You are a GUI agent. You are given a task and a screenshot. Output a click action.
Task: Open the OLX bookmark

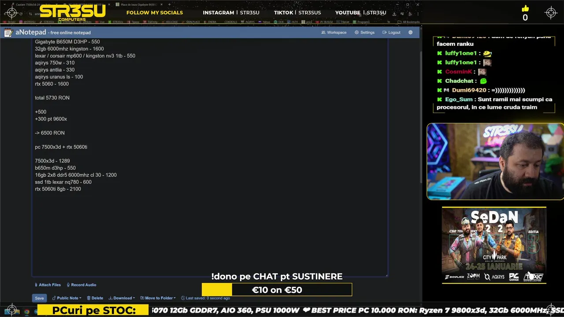[x=279, y=22]
